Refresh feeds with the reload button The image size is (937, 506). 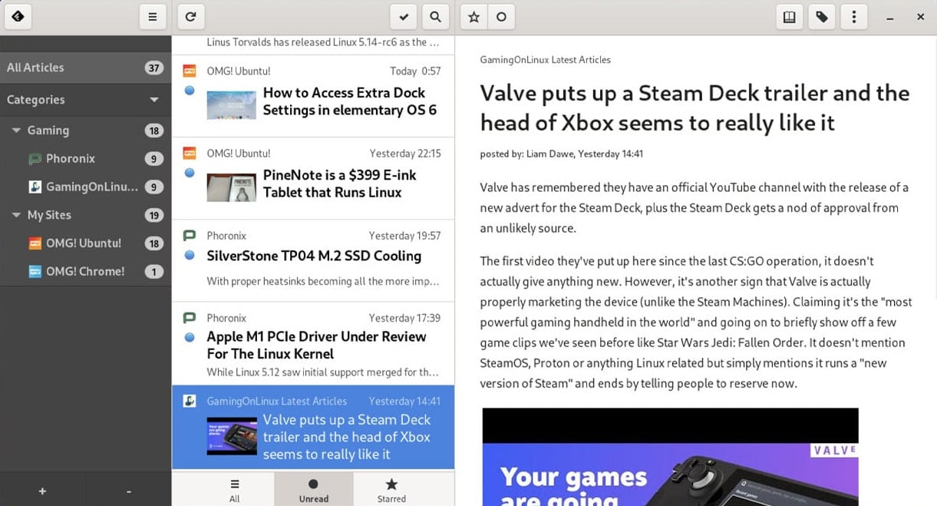191,16
